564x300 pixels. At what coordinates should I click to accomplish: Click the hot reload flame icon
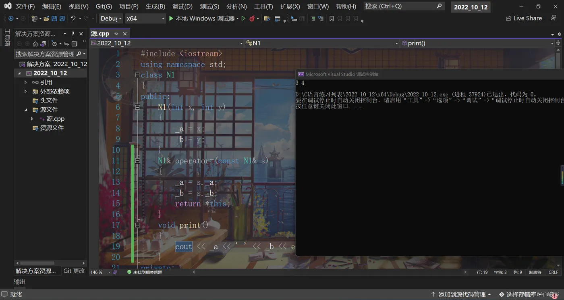coord(252,19)
